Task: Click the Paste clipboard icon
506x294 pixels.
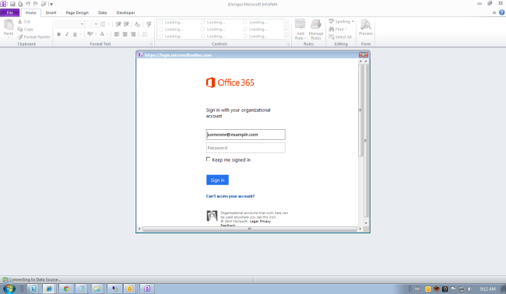Action: click(x=9, y=25)
